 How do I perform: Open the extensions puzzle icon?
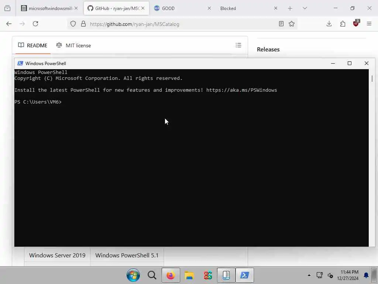[x=343, y=24]
